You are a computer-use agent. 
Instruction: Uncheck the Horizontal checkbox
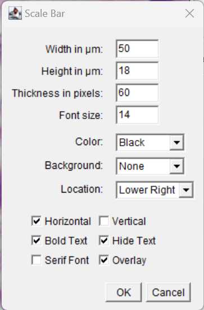click(x=36, y=221)
